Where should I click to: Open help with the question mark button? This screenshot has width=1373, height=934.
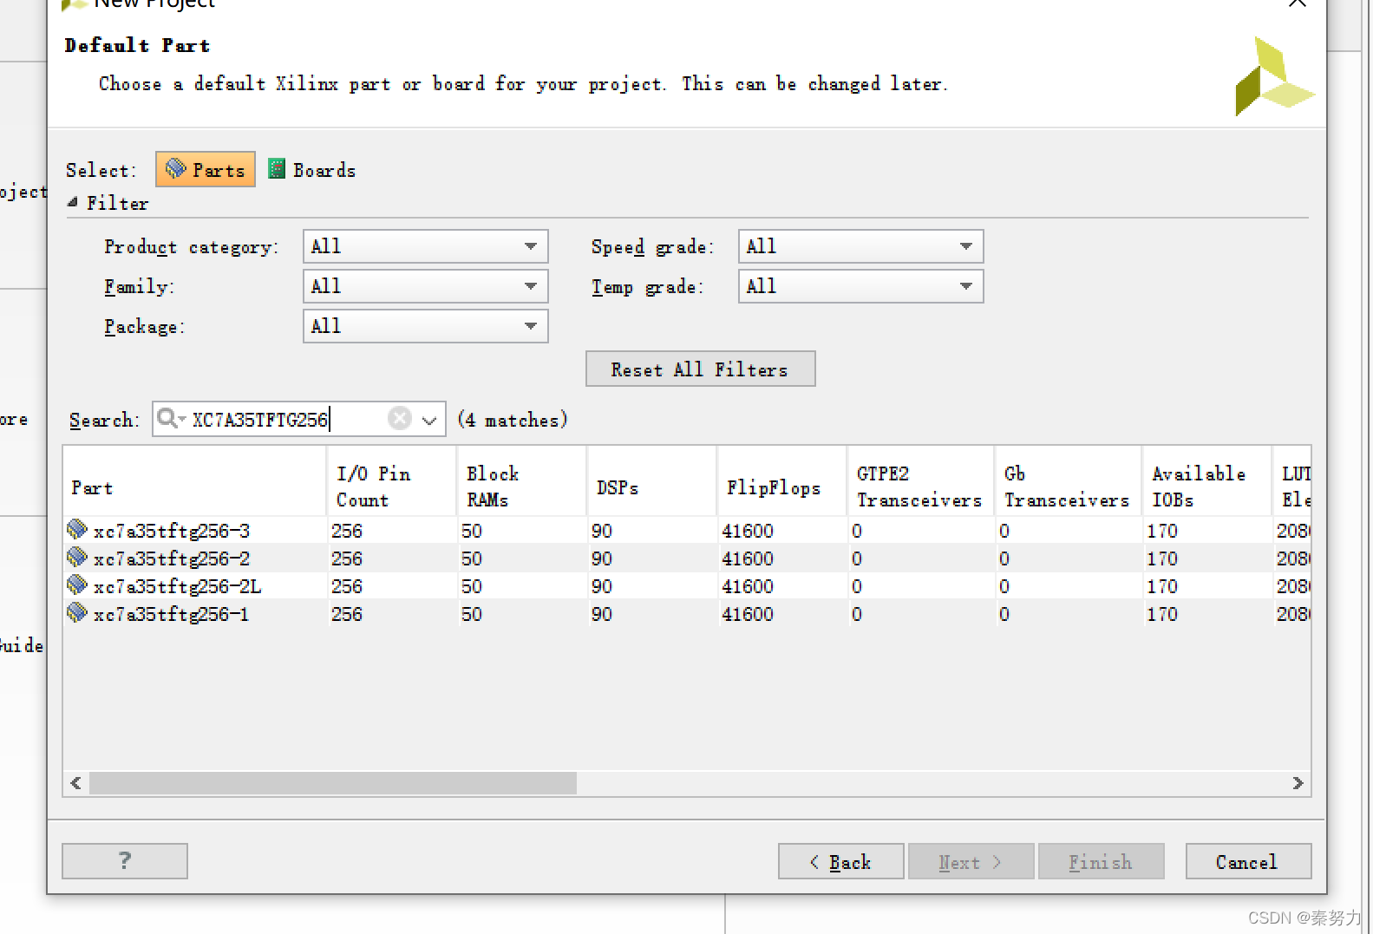pos(125,860)
